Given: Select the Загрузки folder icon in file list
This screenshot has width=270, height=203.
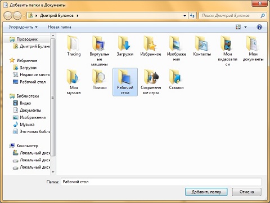Looking at the screenshot, I should pyautogui.click(x=125, y=46).
